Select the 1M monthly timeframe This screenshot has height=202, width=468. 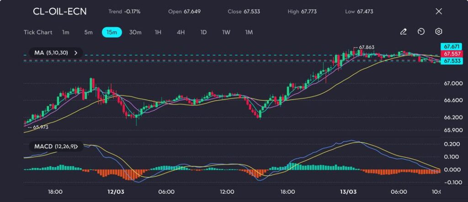[x=249, y=32]
